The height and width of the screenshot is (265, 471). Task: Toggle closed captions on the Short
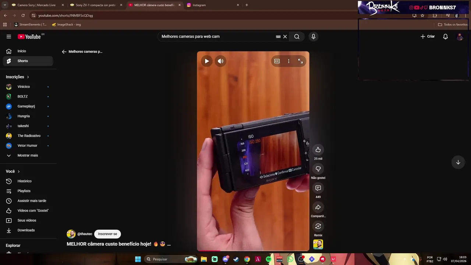coord(277,61)
